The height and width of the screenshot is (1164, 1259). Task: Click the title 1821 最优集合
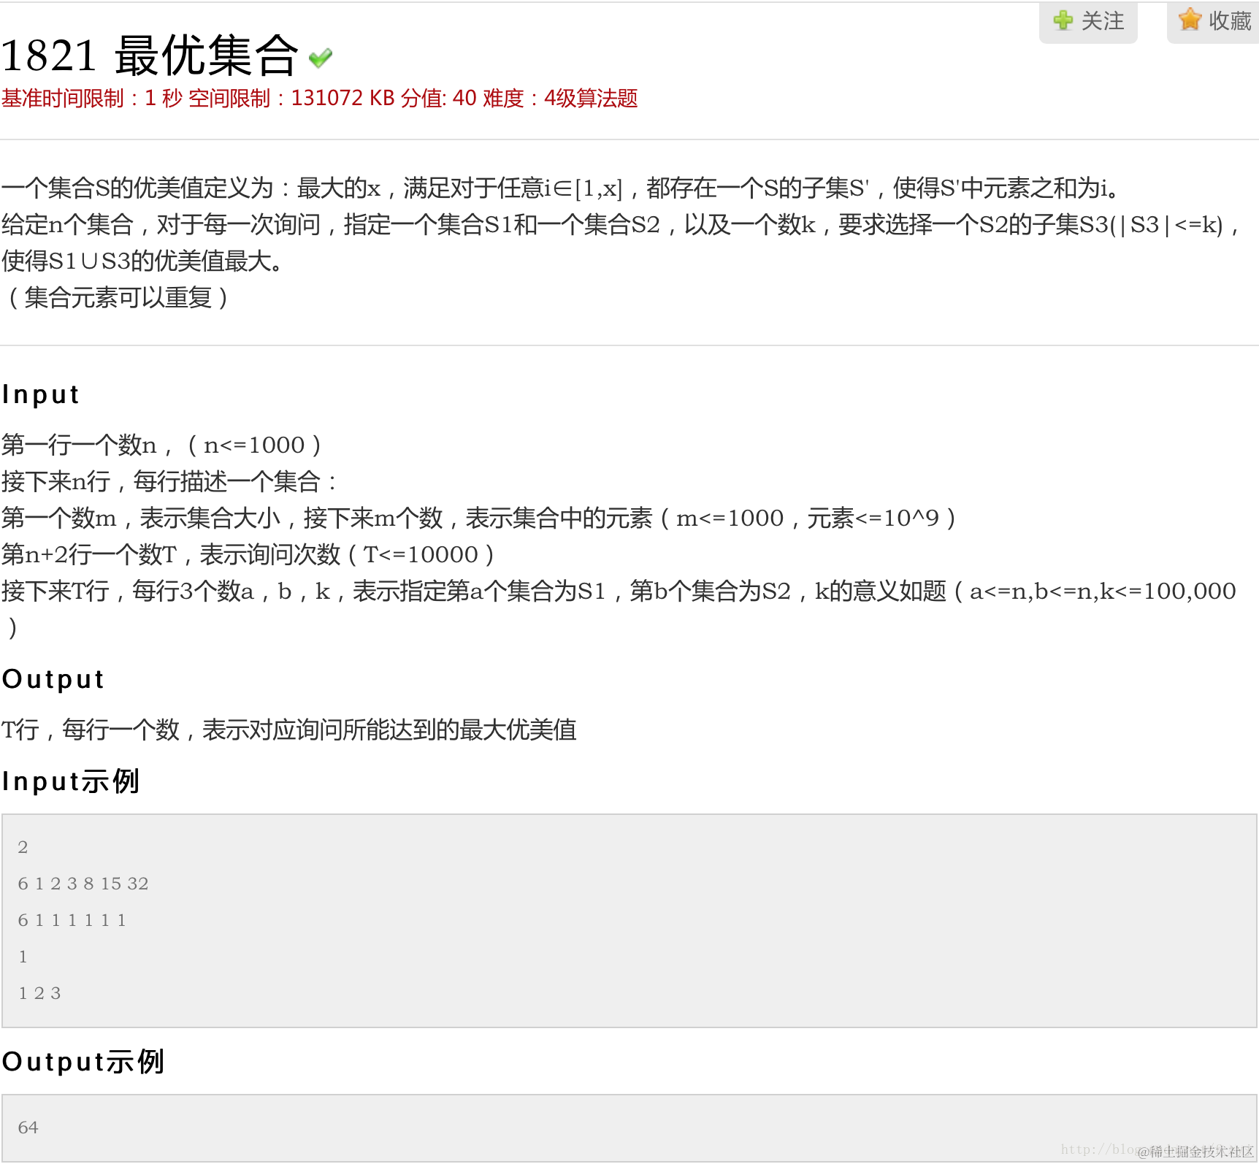click(x=150, y=55)
